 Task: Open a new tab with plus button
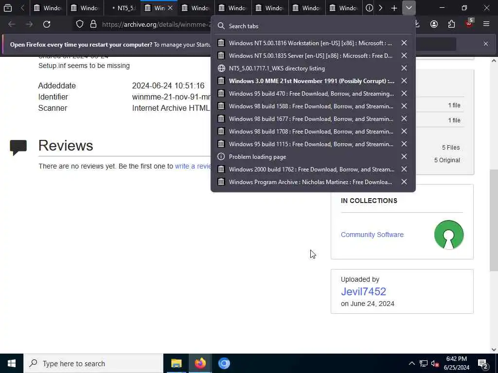click(394, 8)
